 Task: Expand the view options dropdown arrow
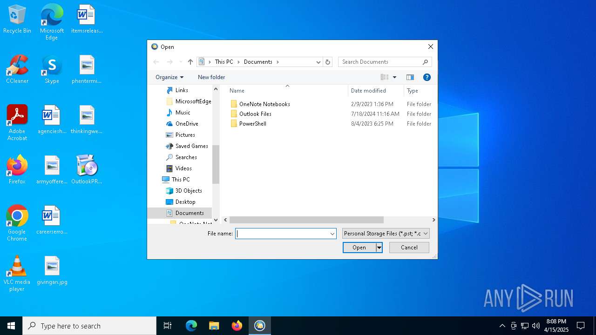394,77
